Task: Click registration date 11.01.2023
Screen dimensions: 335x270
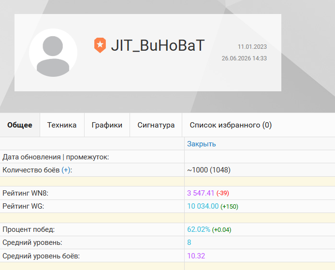Action: pyautogui.click(x=252, y=47)
